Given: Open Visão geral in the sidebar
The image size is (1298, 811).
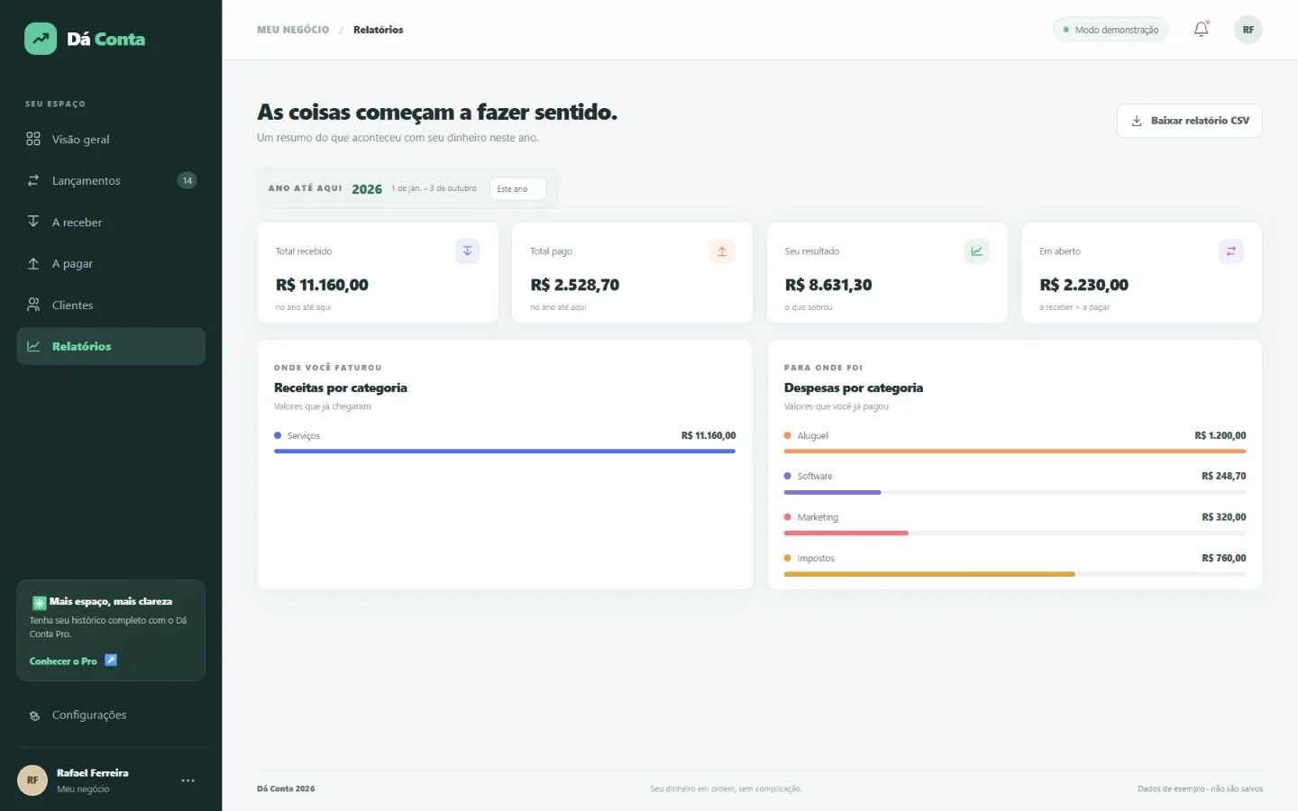Looking at the screenshot, I should [111, 139].
